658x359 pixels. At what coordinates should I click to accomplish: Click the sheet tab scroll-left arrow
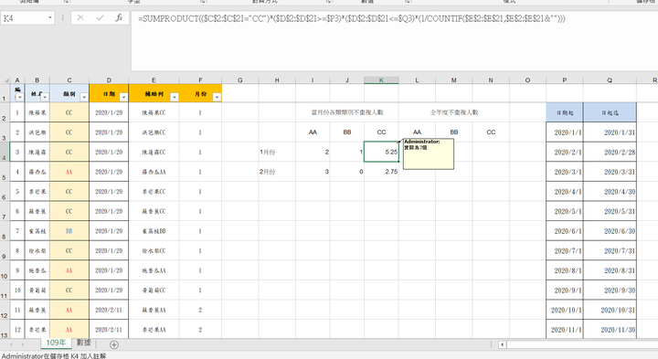[x=11, y=344]
